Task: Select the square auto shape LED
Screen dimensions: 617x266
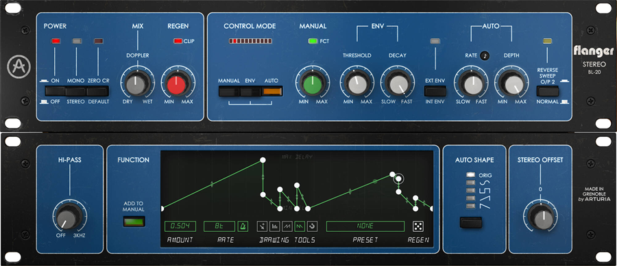Action: pyautogui.click(x=470, y=190)
